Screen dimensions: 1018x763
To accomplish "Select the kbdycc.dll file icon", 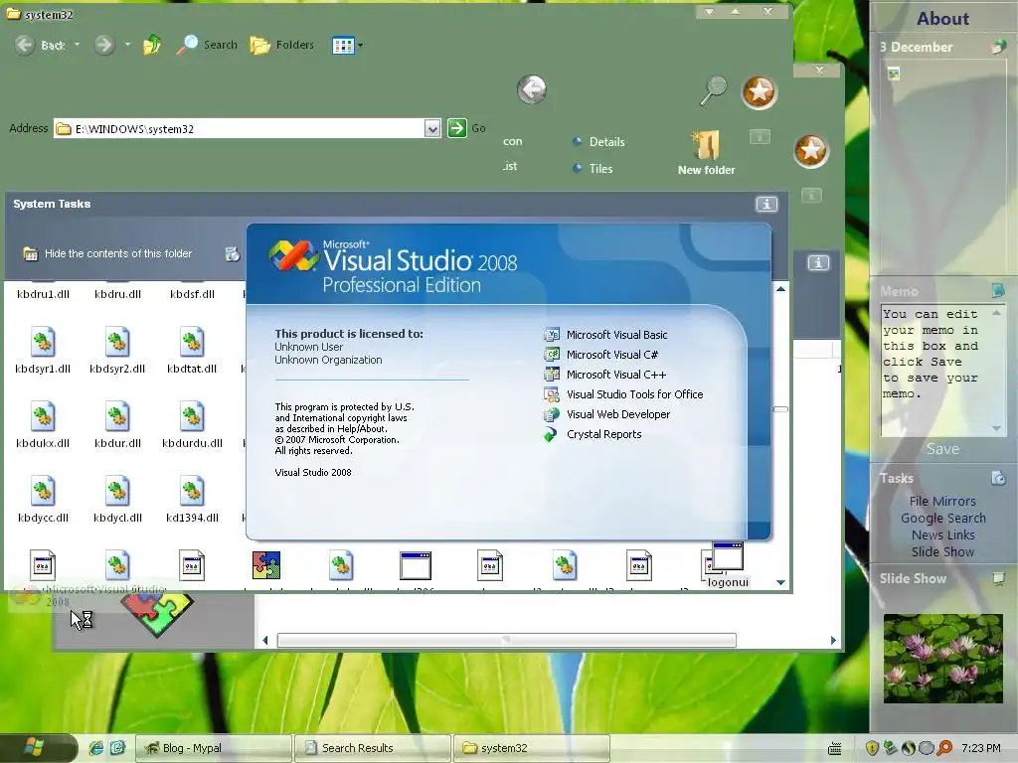I will [x=43, y=491].
